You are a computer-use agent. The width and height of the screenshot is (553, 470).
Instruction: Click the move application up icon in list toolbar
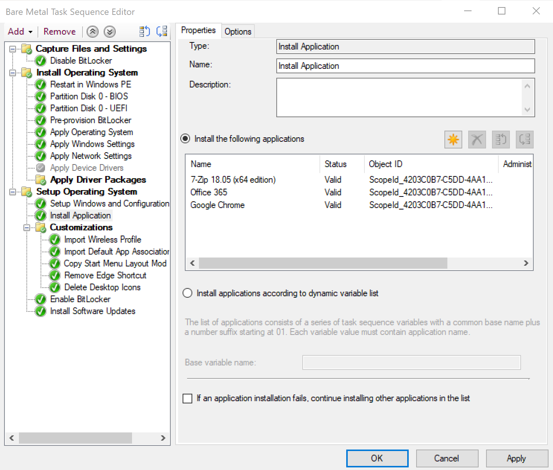(x=501, y=140)
